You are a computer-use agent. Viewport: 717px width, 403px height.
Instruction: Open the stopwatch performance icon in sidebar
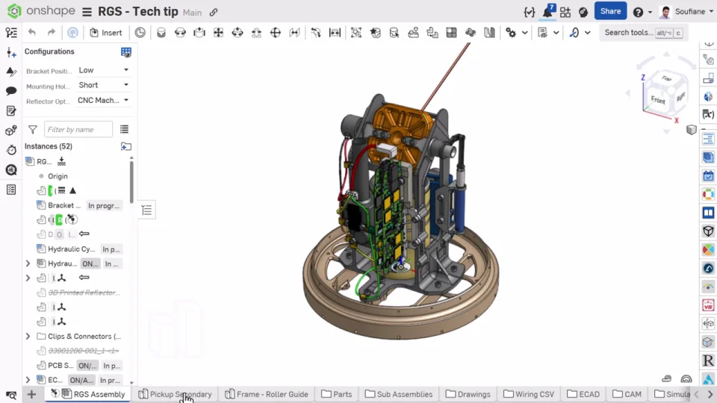[11, 150]
